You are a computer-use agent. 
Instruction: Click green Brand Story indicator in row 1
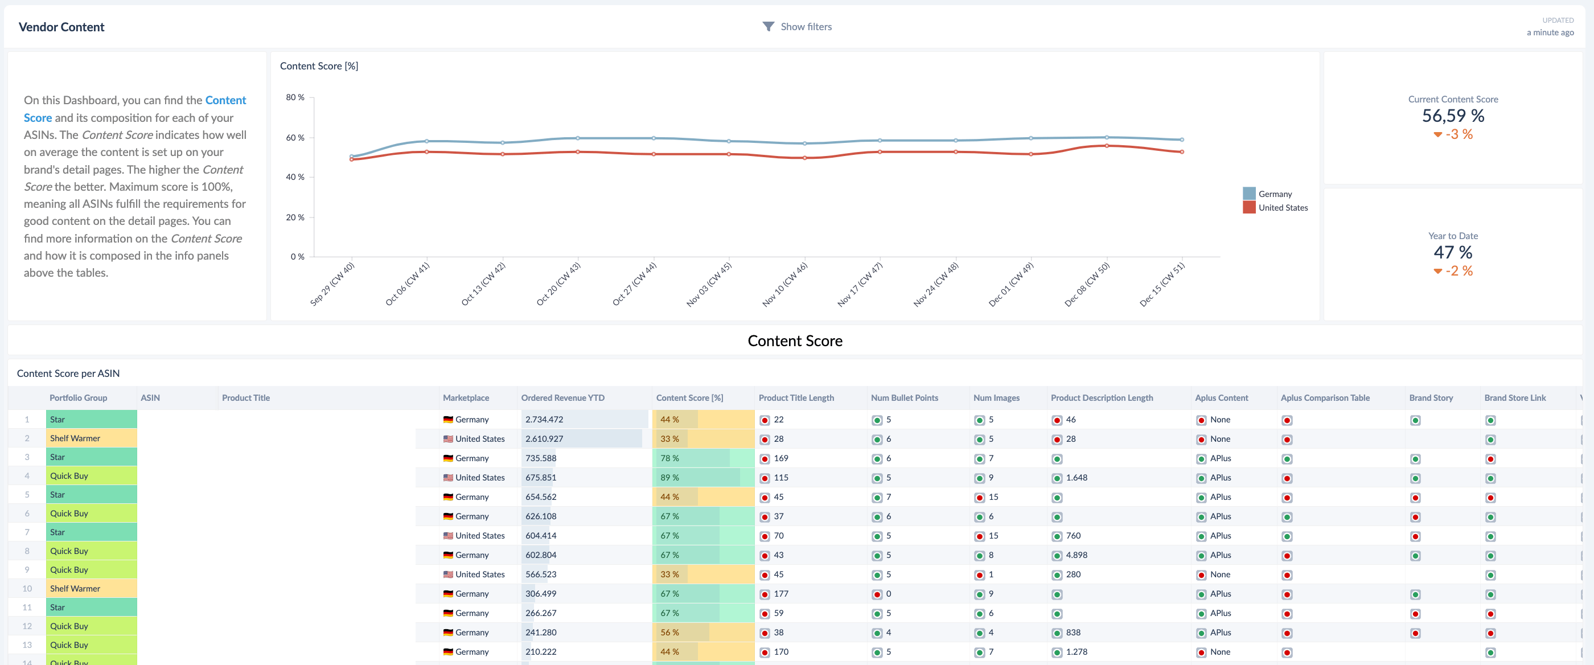tap(1415, 420)
